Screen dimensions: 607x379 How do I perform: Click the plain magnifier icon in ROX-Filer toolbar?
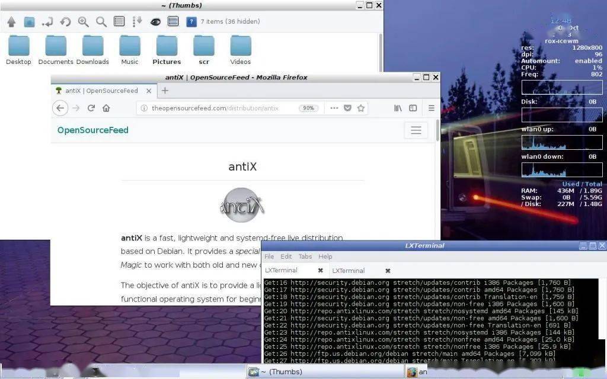tap(101, 22)
